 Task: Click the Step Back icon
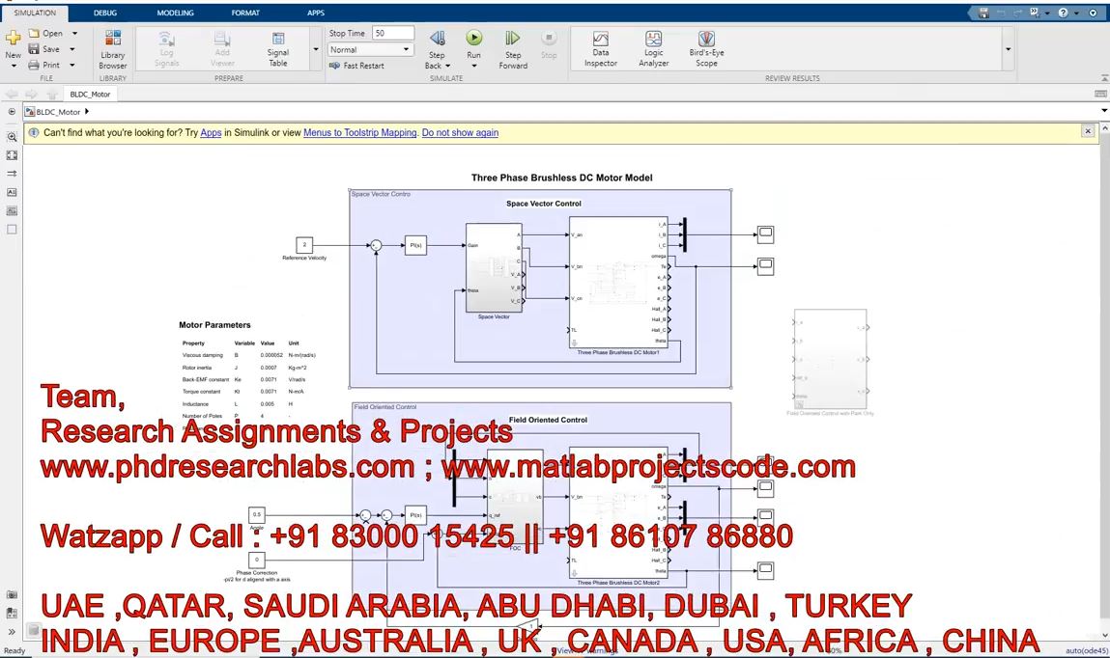point(438,39)
